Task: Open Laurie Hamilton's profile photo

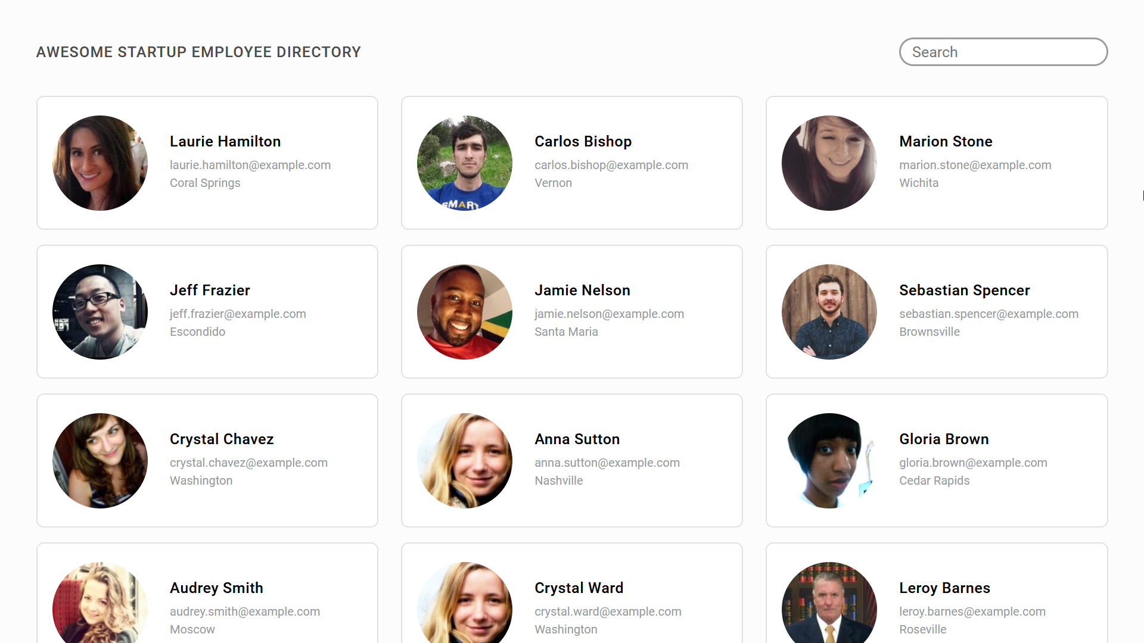Action: click(x=100, y=163)
